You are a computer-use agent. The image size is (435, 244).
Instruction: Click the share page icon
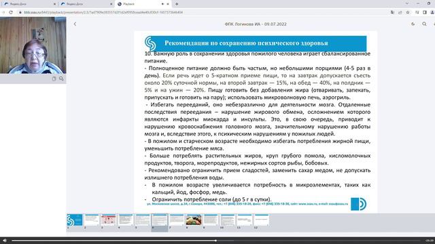[x=400, y=12]
